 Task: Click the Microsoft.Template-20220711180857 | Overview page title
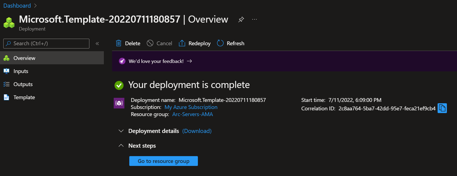click(124, 19)
